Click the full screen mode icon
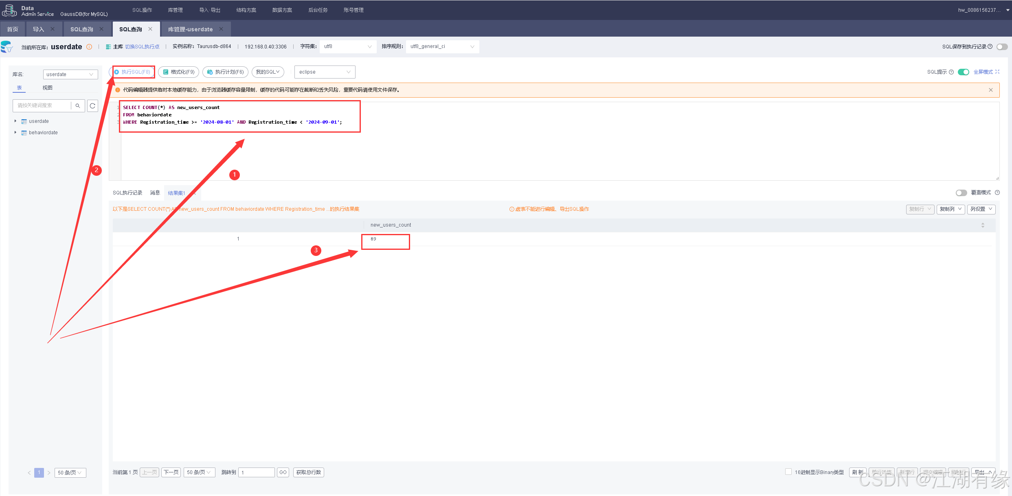The width and height of the screenshot is (1012, 496). (x=997, y=72)
